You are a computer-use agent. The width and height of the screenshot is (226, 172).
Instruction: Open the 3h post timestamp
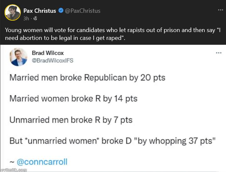coord(26,19)
